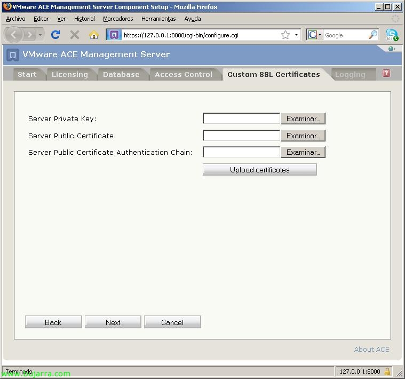Click the padlock icon in status bar

point(387,372)
